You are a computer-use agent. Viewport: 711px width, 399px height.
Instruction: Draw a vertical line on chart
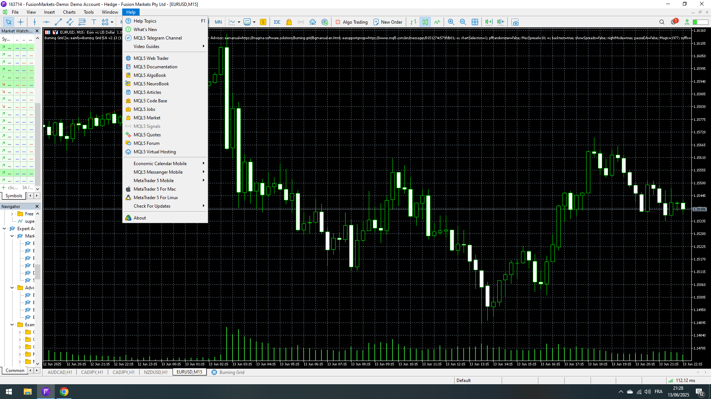34,22
